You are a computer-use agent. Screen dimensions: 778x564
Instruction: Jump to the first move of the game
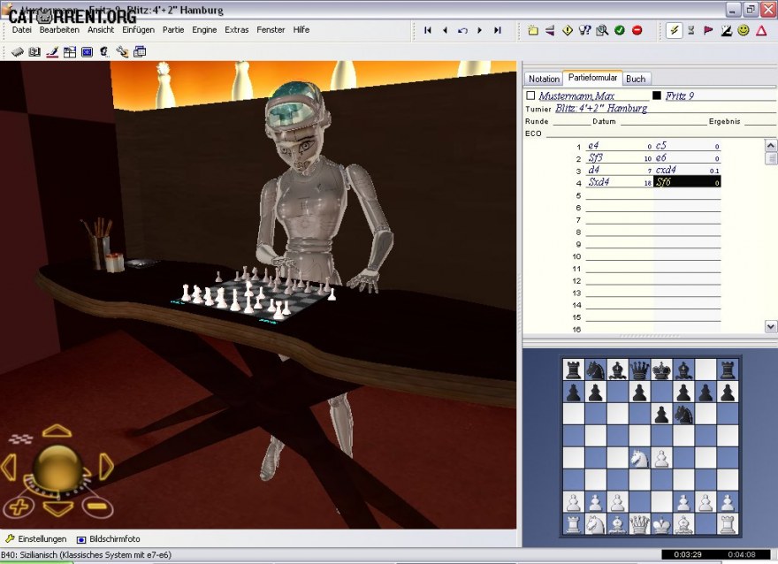pyautogui.click(x=427, y=30)
